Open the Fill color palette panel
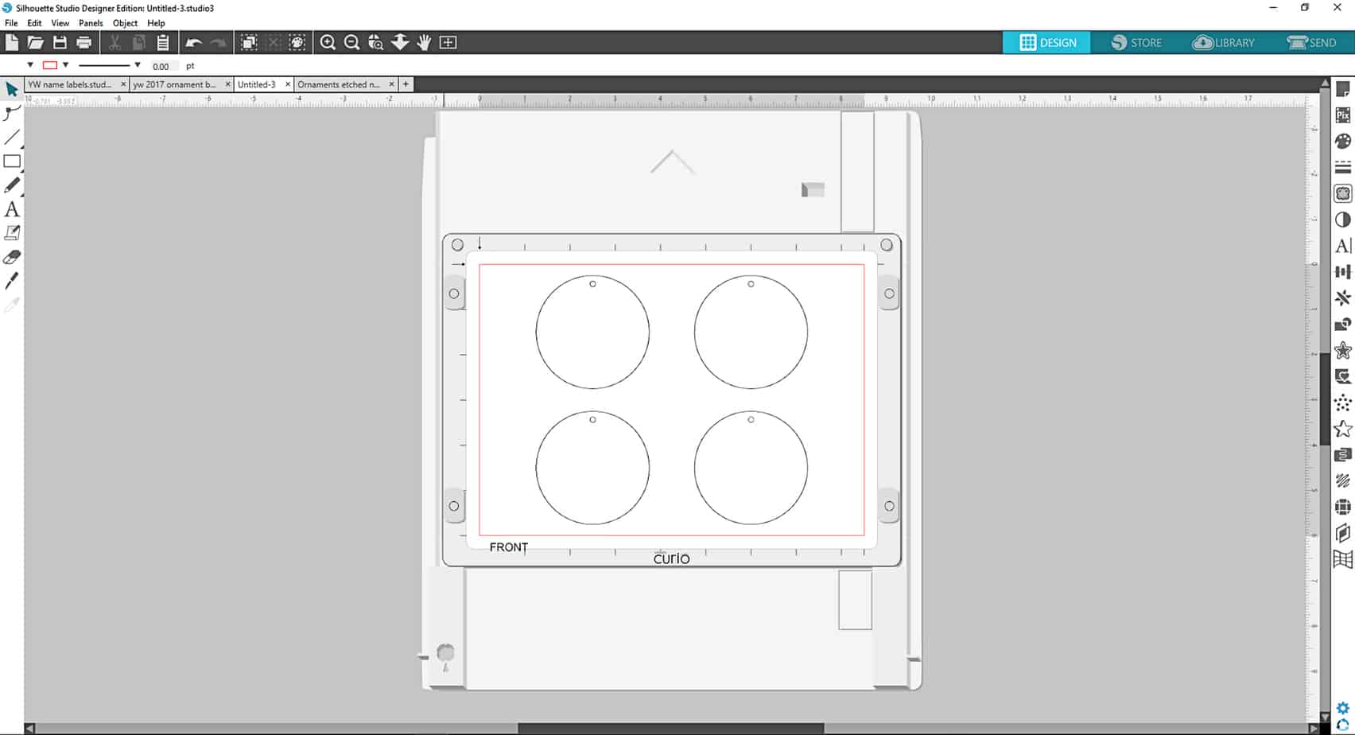 click(x=1343, y=142)
